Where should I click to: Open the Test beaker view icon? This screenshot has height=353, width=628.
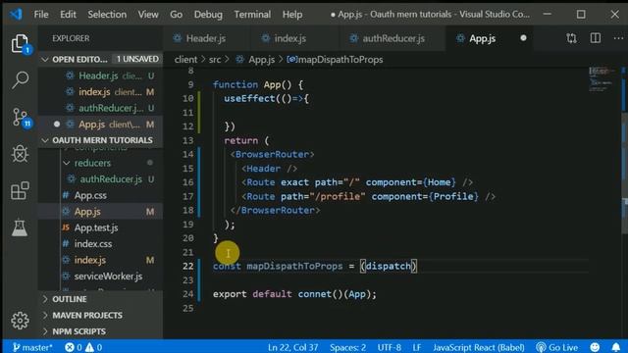[x=20, y=227]
